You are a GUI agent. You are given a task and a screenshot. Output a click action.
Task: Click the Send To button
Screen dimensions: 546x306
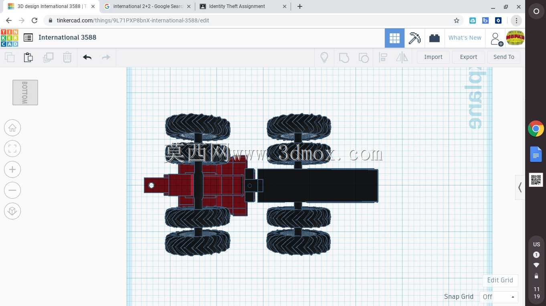tap(504, 57)
